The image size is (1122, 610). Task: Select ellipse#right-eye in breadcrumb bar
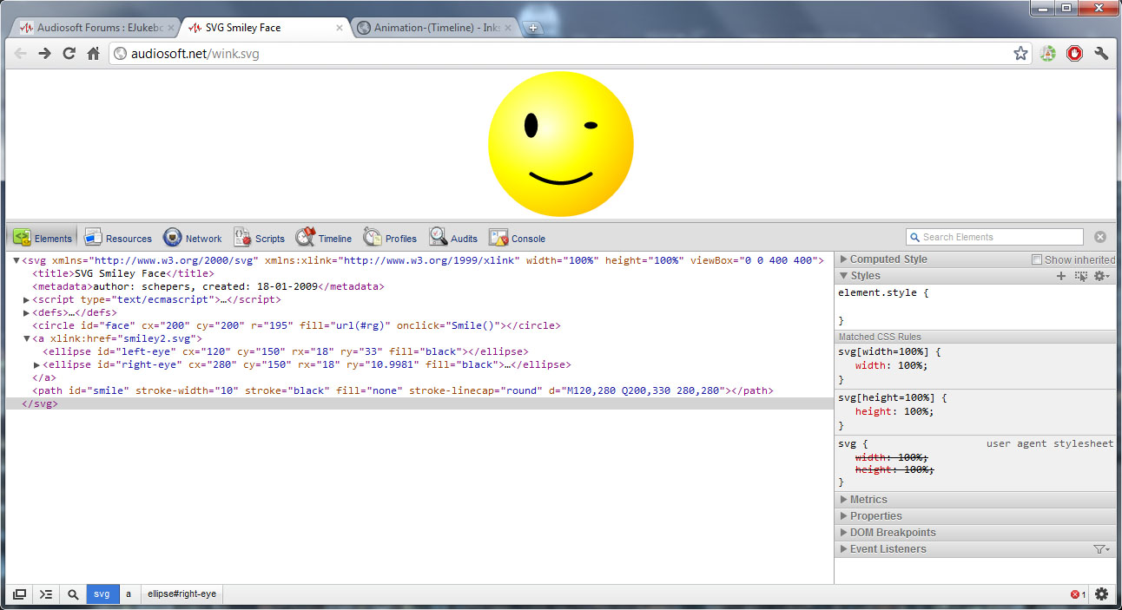coord(181,594)
